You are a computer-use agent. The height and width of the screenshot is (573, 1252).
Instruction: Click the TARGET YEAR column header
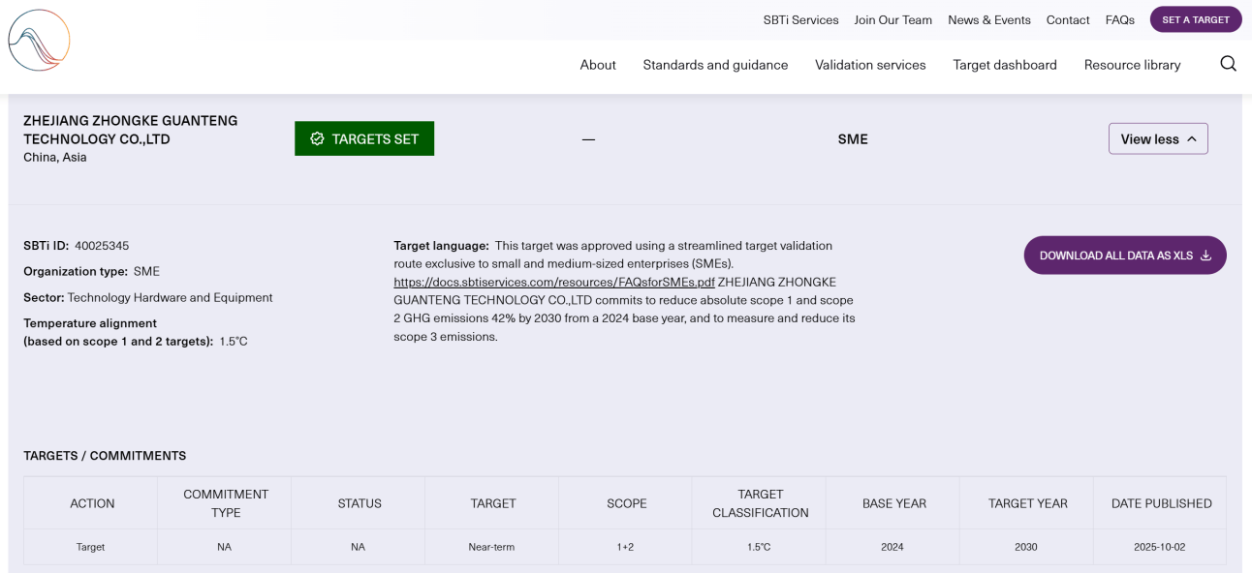[1026, 503]
